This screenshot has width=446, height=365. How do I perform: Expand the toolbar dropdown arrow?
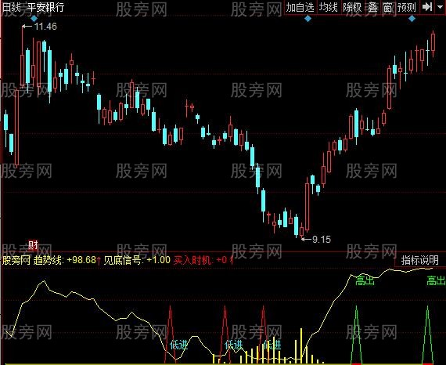[440, 7]
